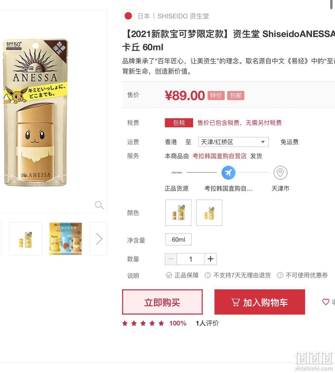Screen dimensions: 335x373
Task: Click the 正品保障 checkmark icon
Action: (169, 275)
